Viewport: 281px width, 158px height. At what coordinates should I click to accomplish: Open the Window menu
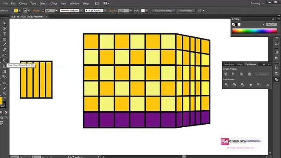coord(75,4)
